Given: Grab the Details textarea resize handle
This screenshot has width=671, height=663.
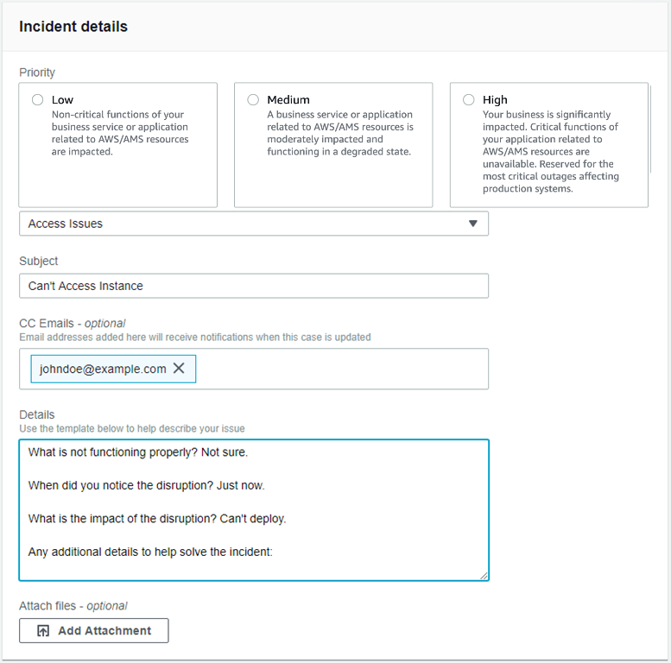Looking at the screenshot, I should pos(484,575).
